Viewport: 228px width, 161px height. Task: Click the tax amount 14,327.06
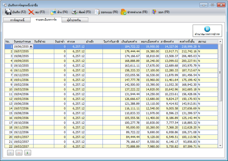[x=169, y=47]
